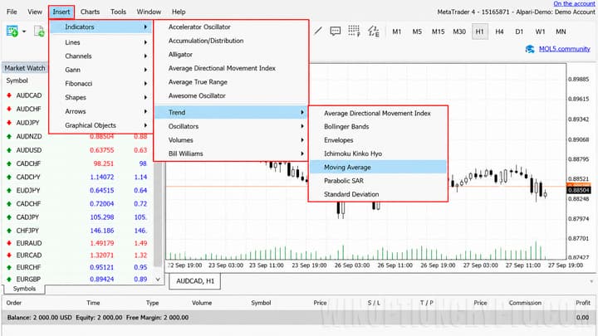Viewport: 598px width, 336px height.
Task: Choose Accumulation/Distribution indicator
Action: 231,41
